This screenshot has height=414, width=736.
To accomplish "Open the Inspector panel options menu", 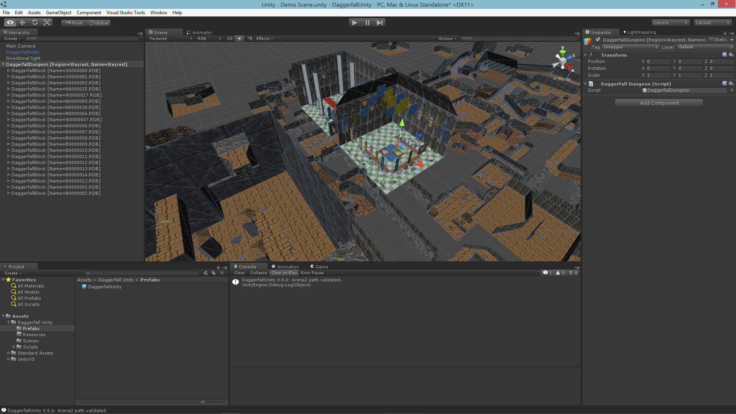I will tap(731, 33).
